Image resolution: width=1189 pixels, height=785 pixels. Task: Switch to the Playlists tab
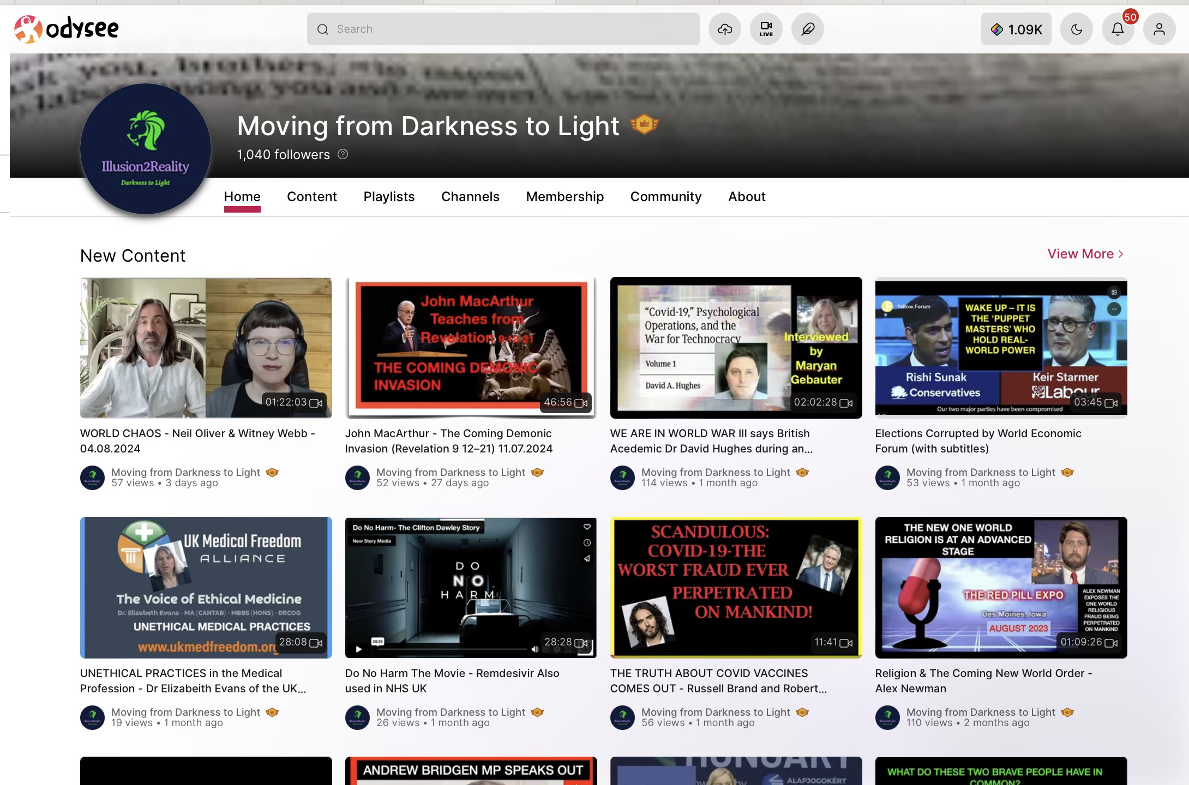389,196
